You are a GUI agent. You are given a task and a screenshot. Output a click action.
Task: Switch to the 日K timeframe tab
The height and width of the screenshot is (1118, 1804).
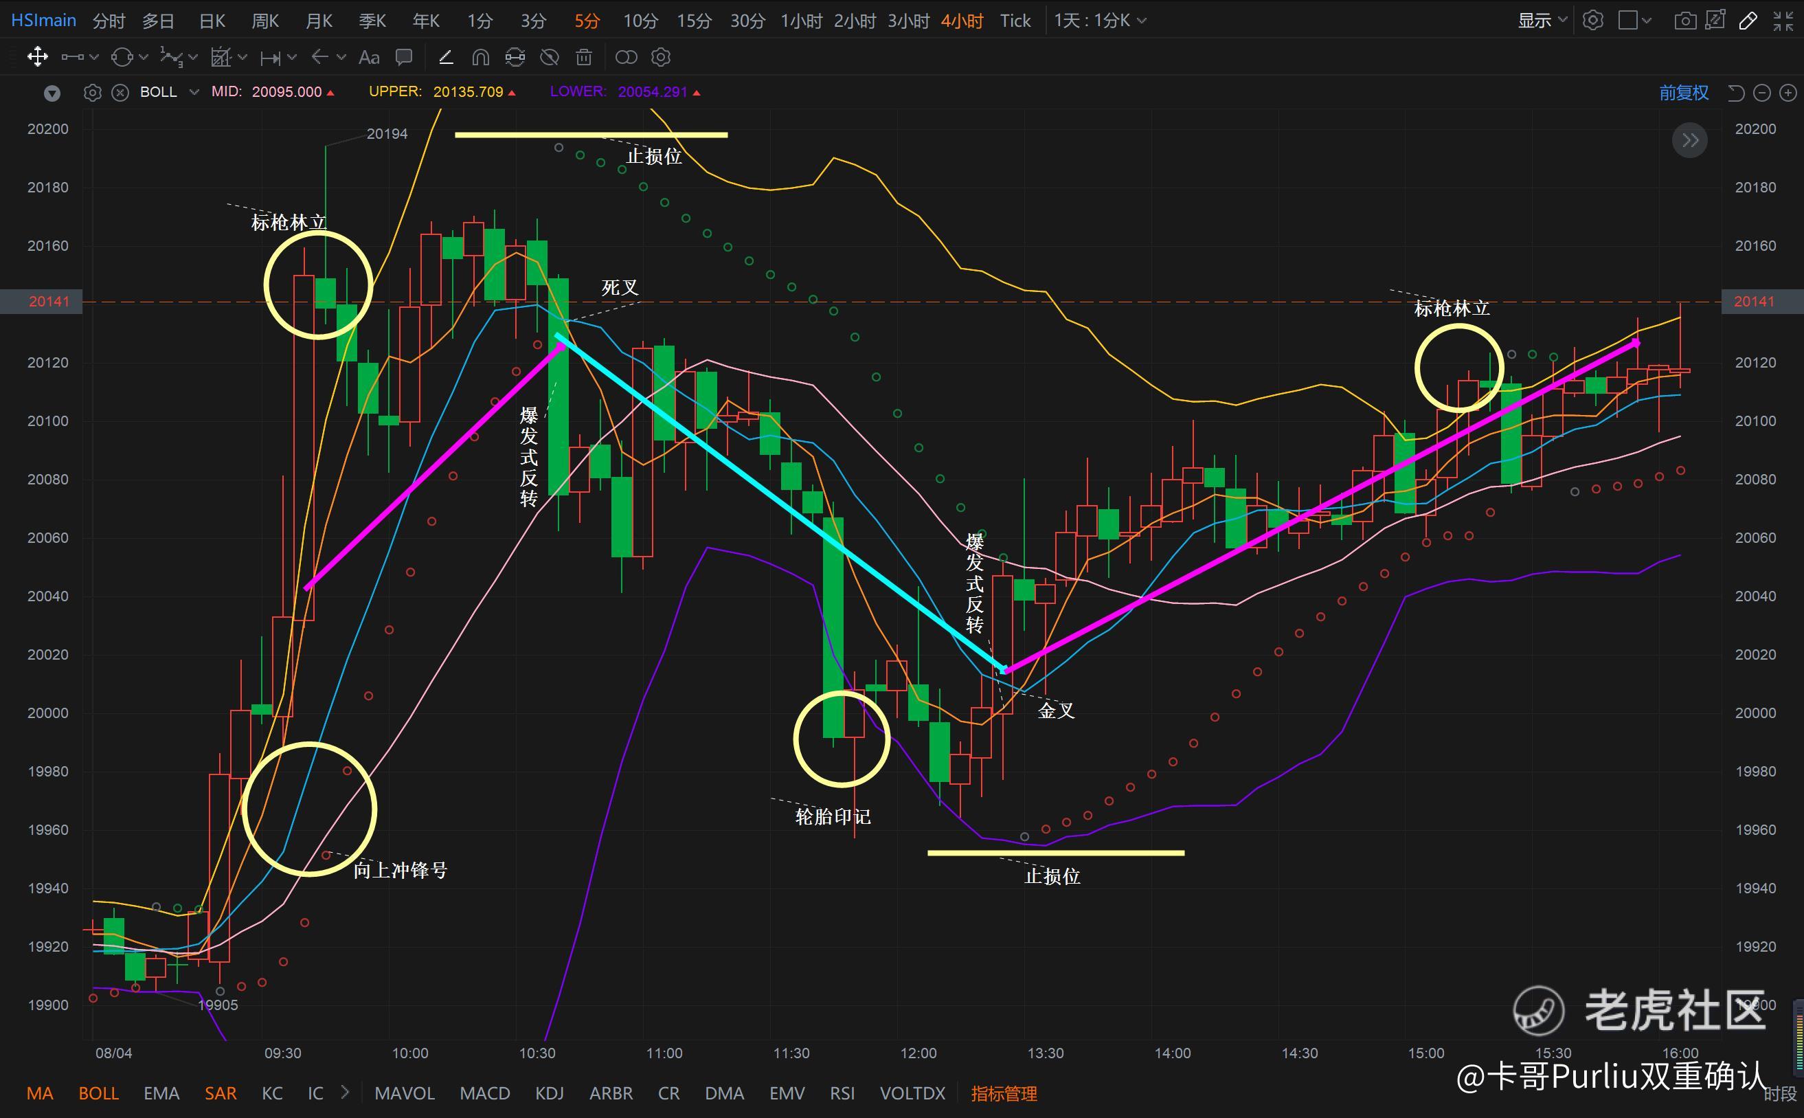(x=212, y=21)
